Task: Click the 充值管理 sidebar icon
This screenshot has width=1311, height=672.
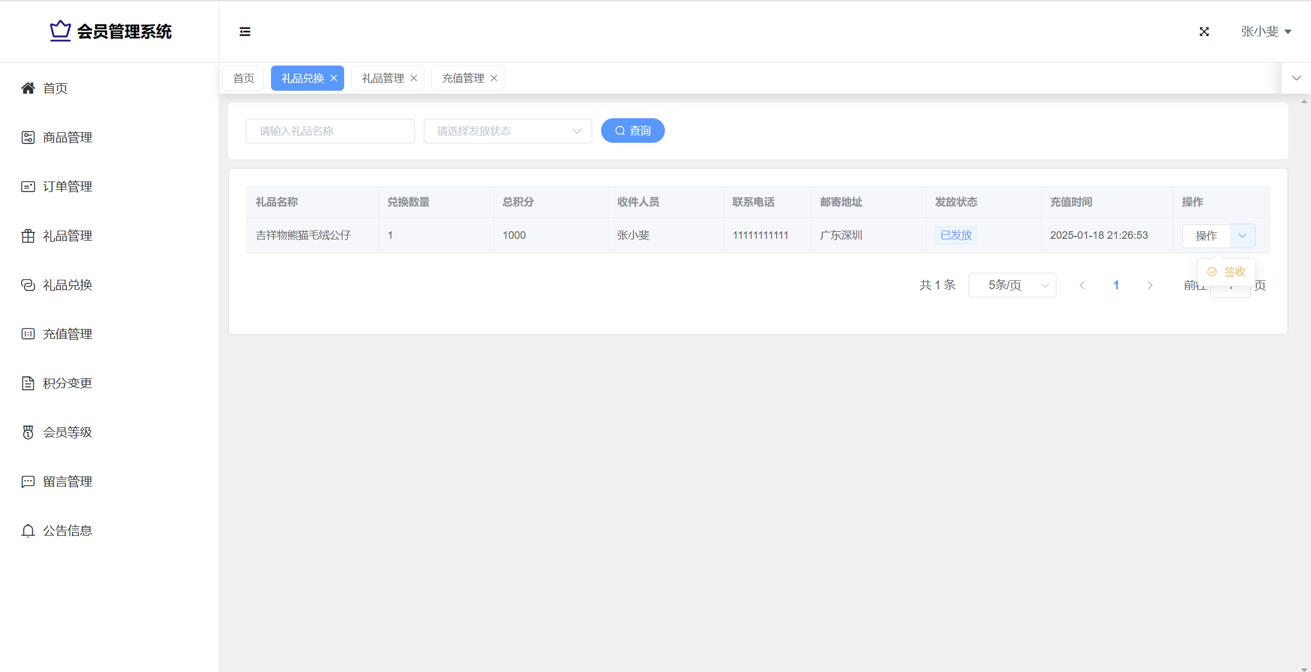Action: (x=28, y=334)
